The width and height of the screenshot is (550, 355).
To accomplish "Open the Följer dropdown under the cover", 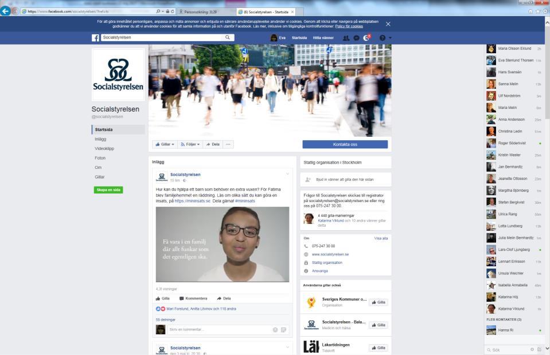I will click(x=190, y=144).
